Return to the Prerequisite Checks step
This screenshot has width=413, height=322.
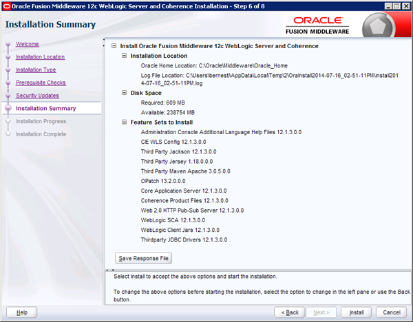coord(41,83)
